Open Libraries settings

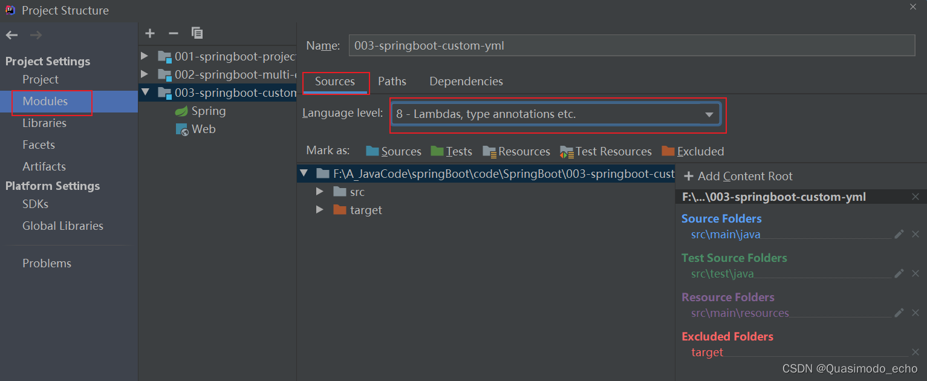click(45, 123)
